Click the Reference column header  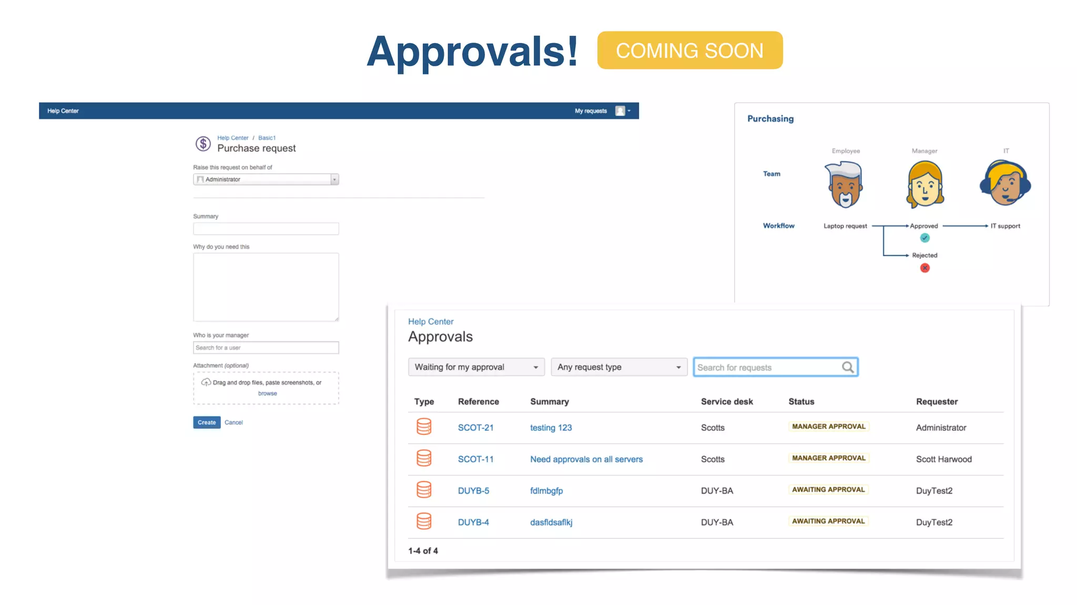pyautogui.click(x=478, y=401)
